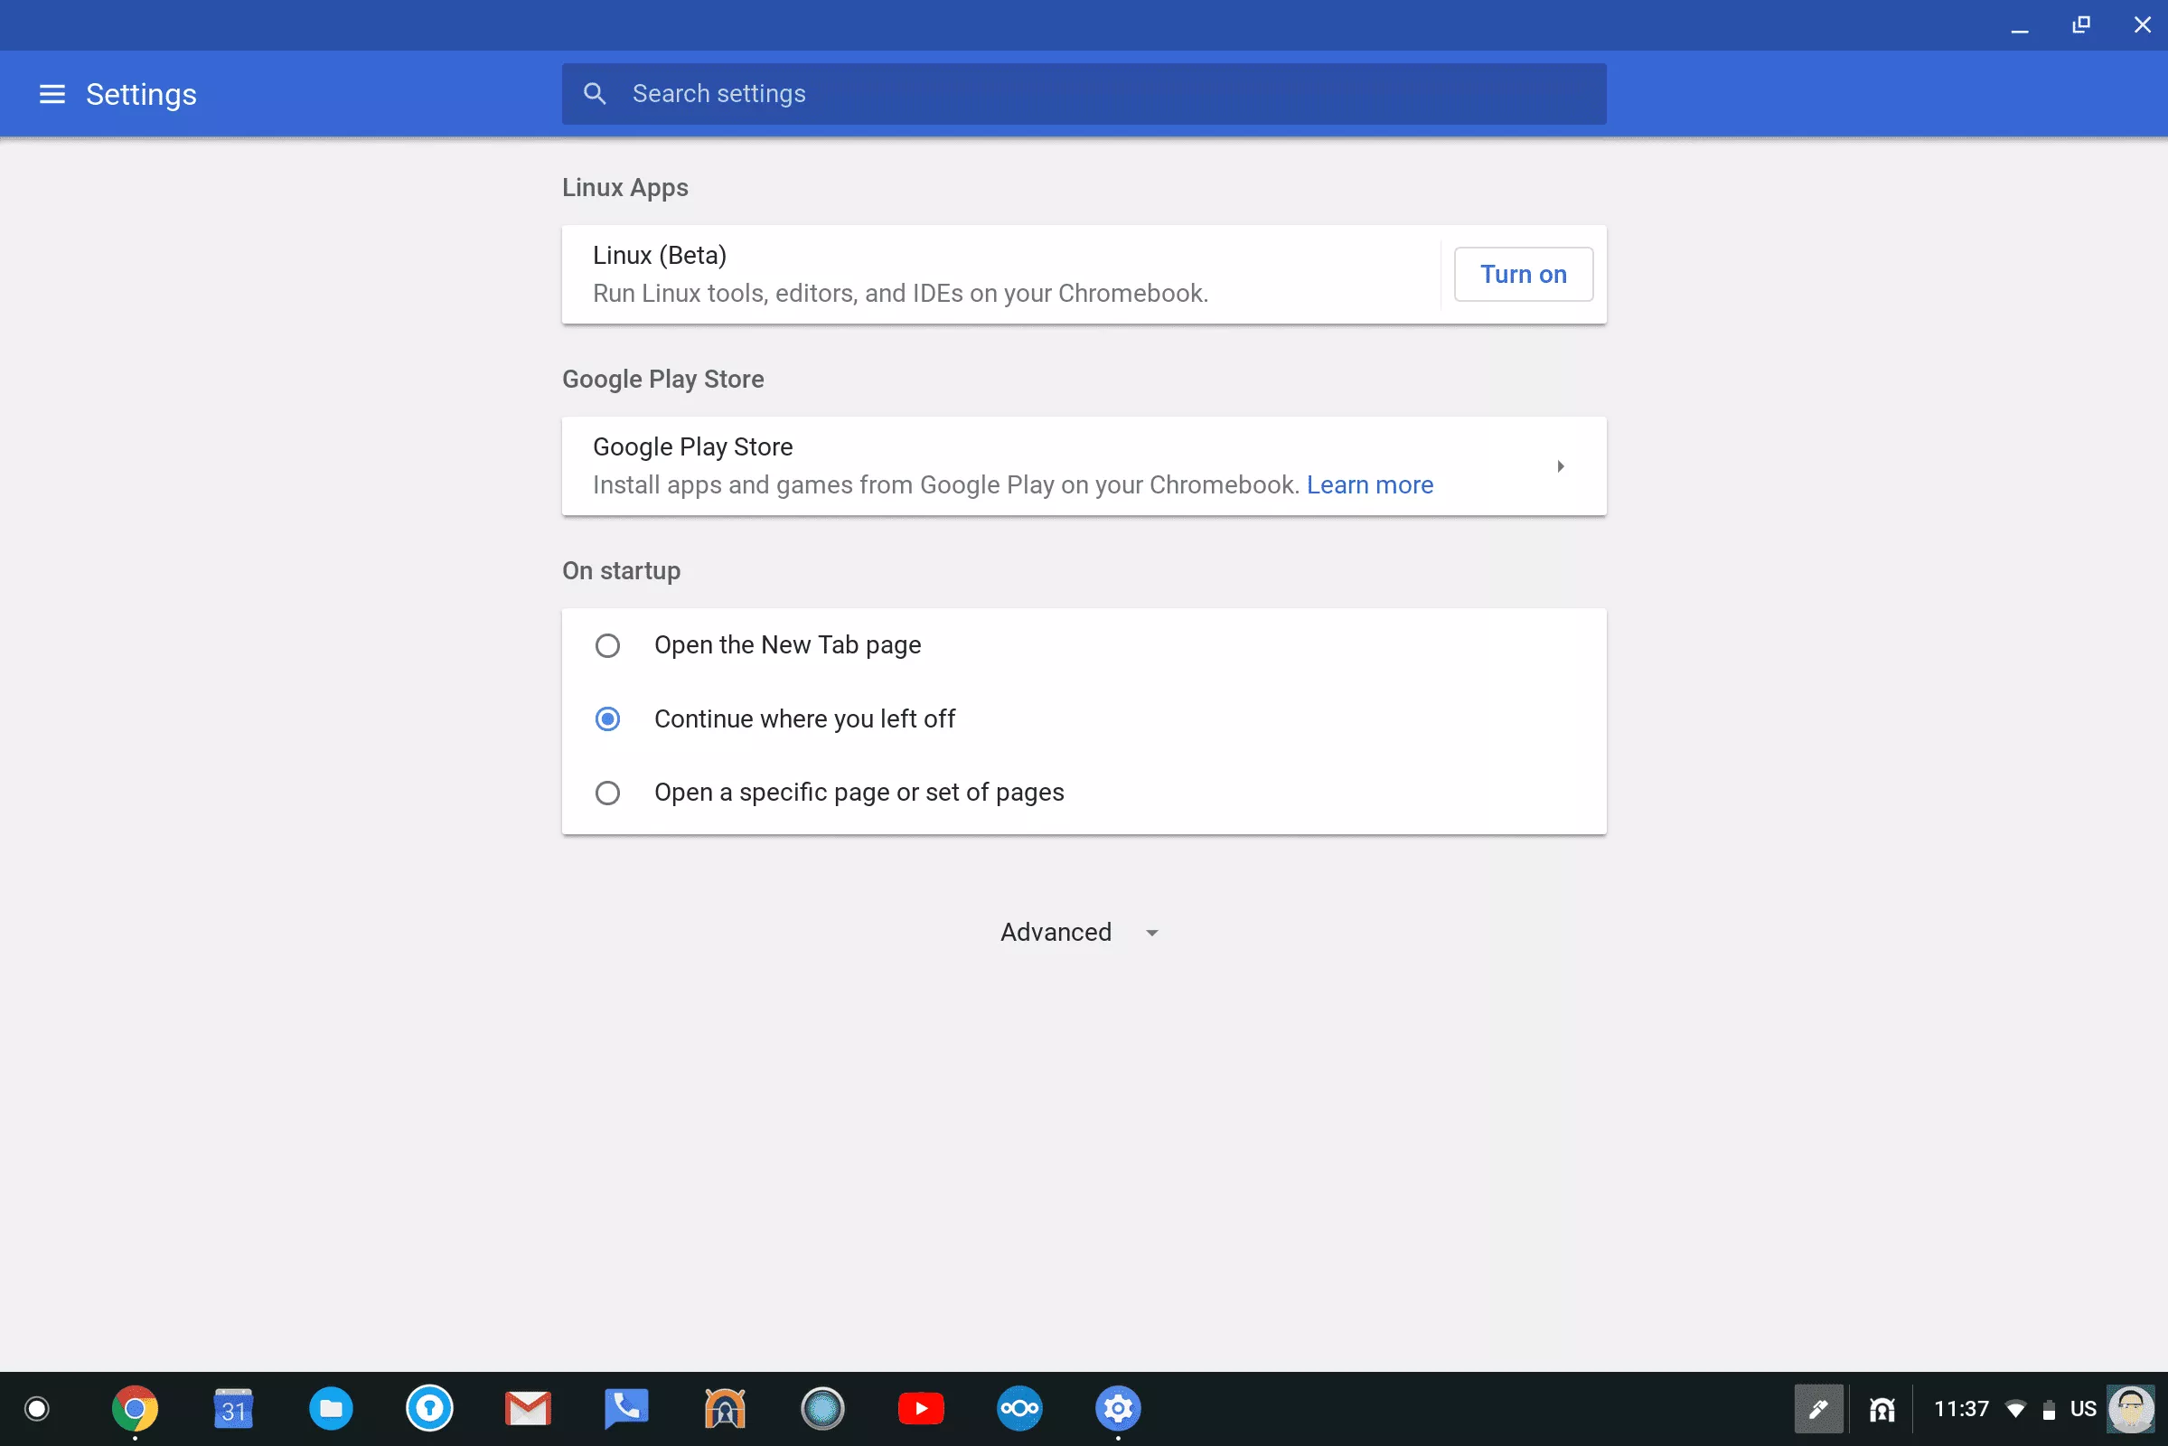Open the Nextcloud app in shelf
Screen dimensions: 2168x1446
[x=1019, y=1408]
